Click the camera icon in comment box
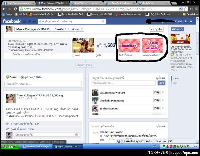Screen dimensions: 200x156 pos(77,134)
